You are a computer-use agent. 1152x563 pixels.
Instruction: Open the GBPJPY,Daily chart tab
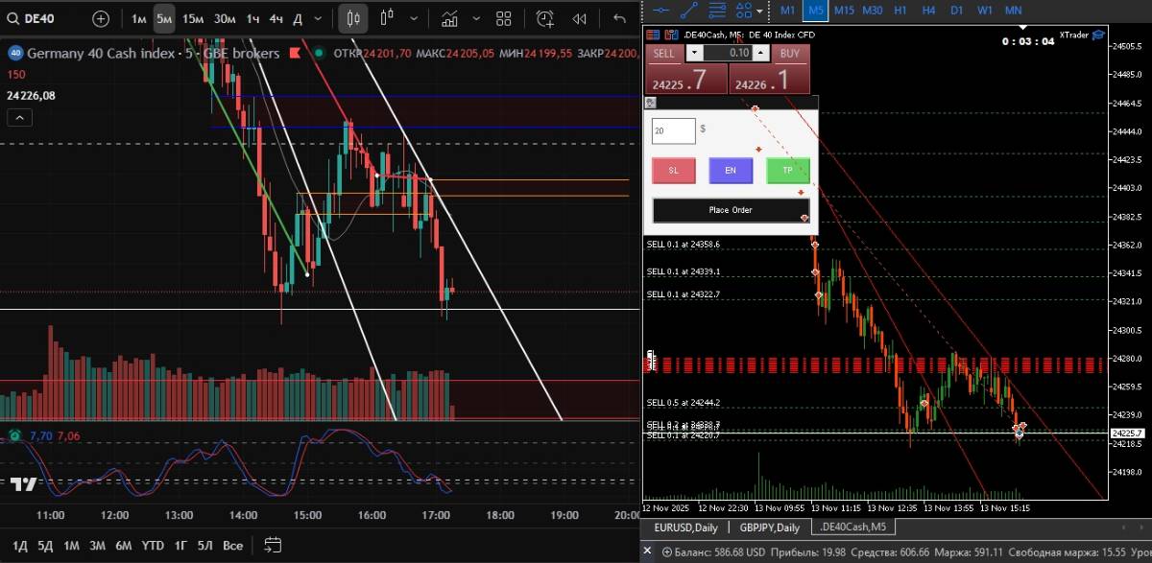pos(770,528)
